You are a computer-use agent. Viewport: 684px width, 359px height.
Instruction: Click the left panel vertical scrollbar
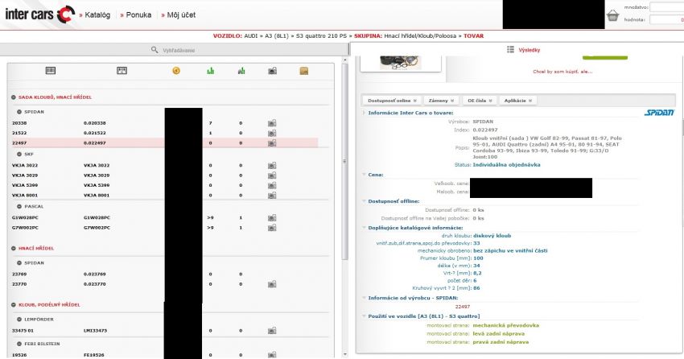(x=344, y=162)
